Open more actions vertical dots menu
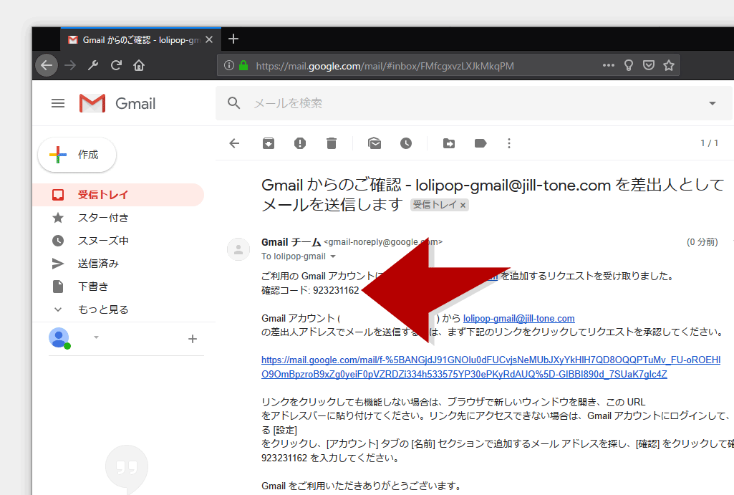The image size is (734, 495). [509, 143]
